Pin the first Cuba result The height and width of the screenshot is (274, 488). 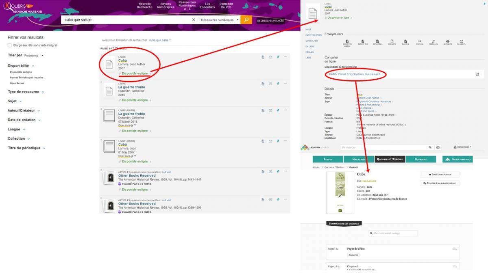tap(278, 57)
